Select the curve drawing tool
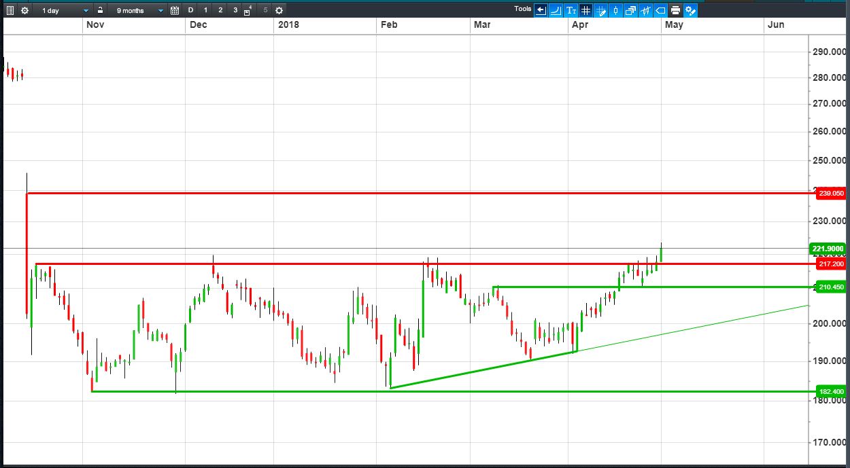The width and height of the screenshot is (850, 468). [556, 10]
